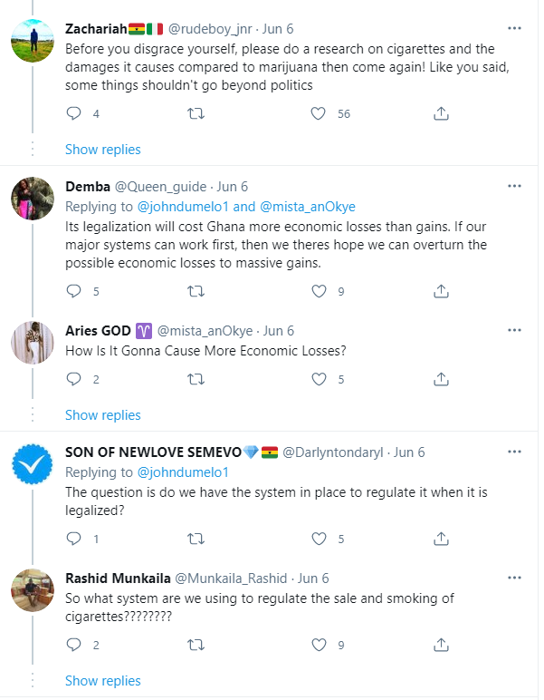Show replies under Zachariah's tweet
This screenshot has width=544, height=700.
(x=103, y=149)
